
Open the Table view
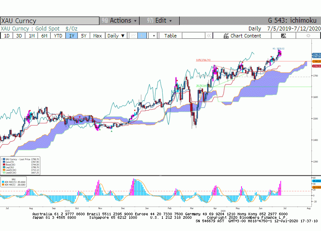click(x=171, y=36)
